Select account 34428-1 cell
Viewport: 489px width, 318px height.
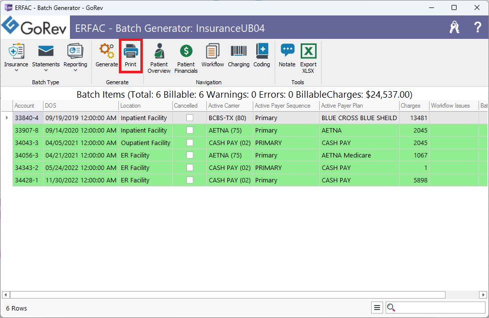click(28, 180)
